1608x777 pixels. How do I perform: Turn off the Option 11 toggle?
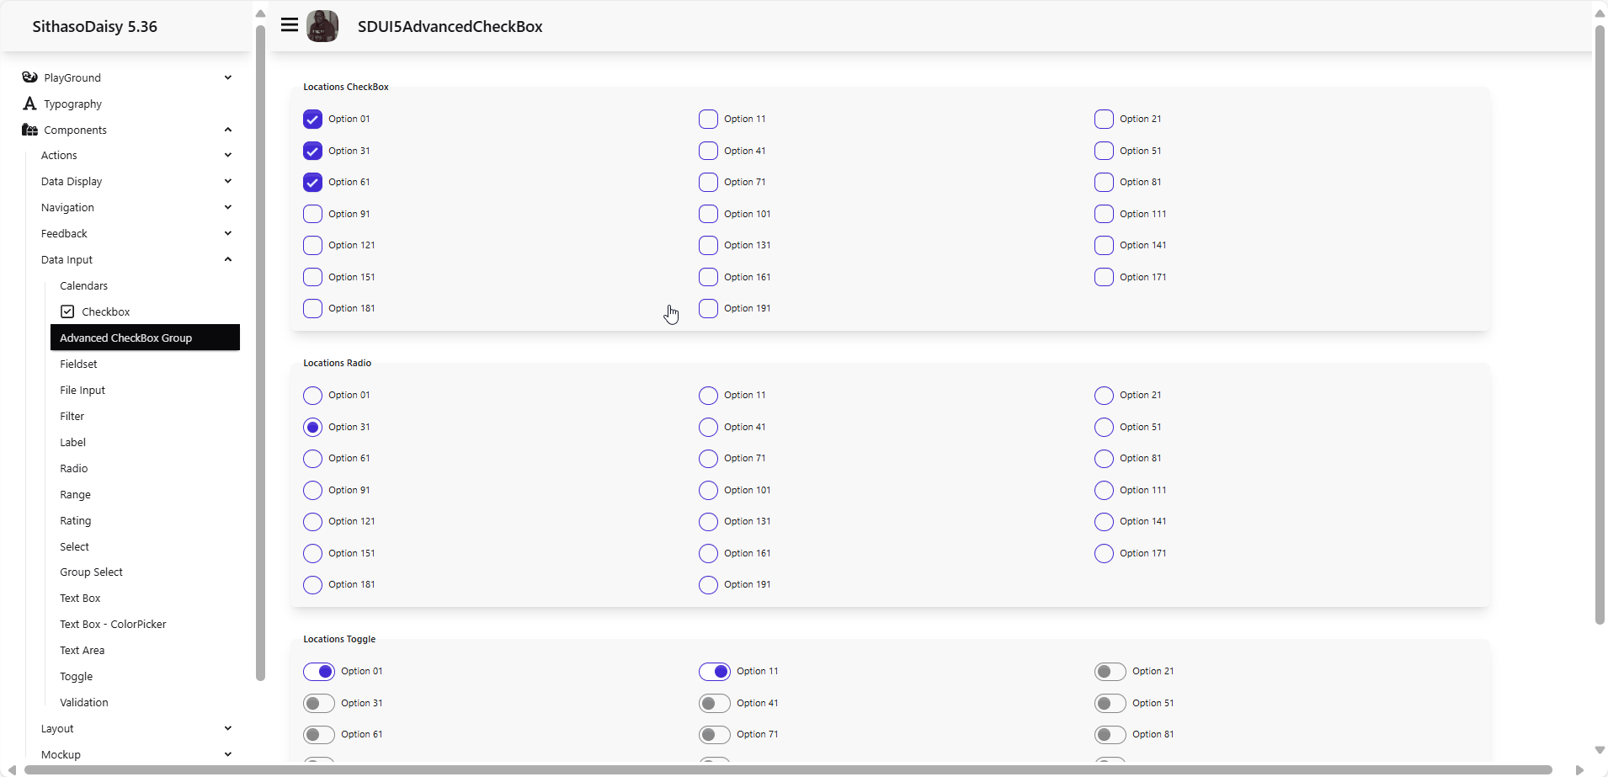715,671
